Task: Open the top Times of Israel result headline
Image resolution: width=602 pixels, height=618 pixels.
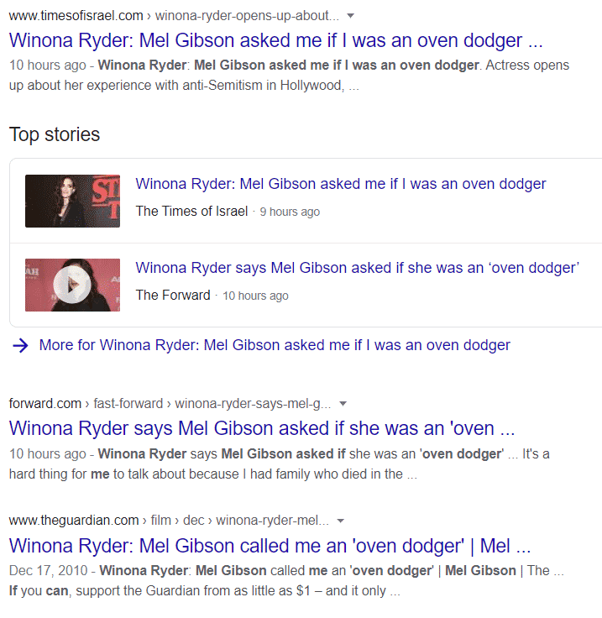Action: click(x=275, y=40)
